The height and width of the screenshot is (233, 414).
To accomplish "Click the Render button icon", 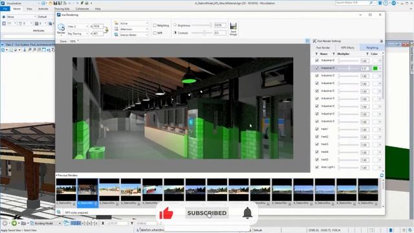I will (x=61, y=27).
